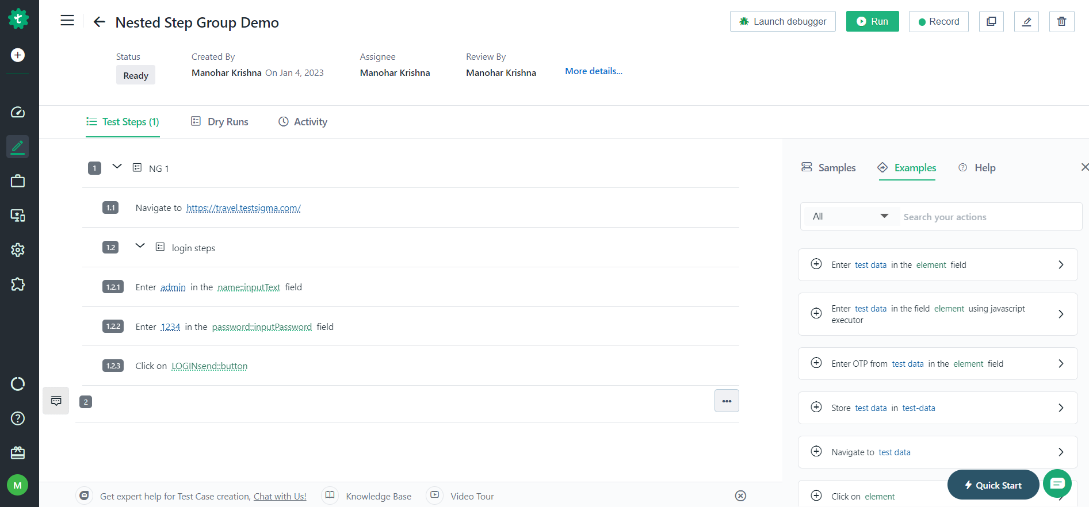Open the Testsigma logo home
This screenshot has height=507, width=1089.
pyautogui.click(x=18, y=18)
